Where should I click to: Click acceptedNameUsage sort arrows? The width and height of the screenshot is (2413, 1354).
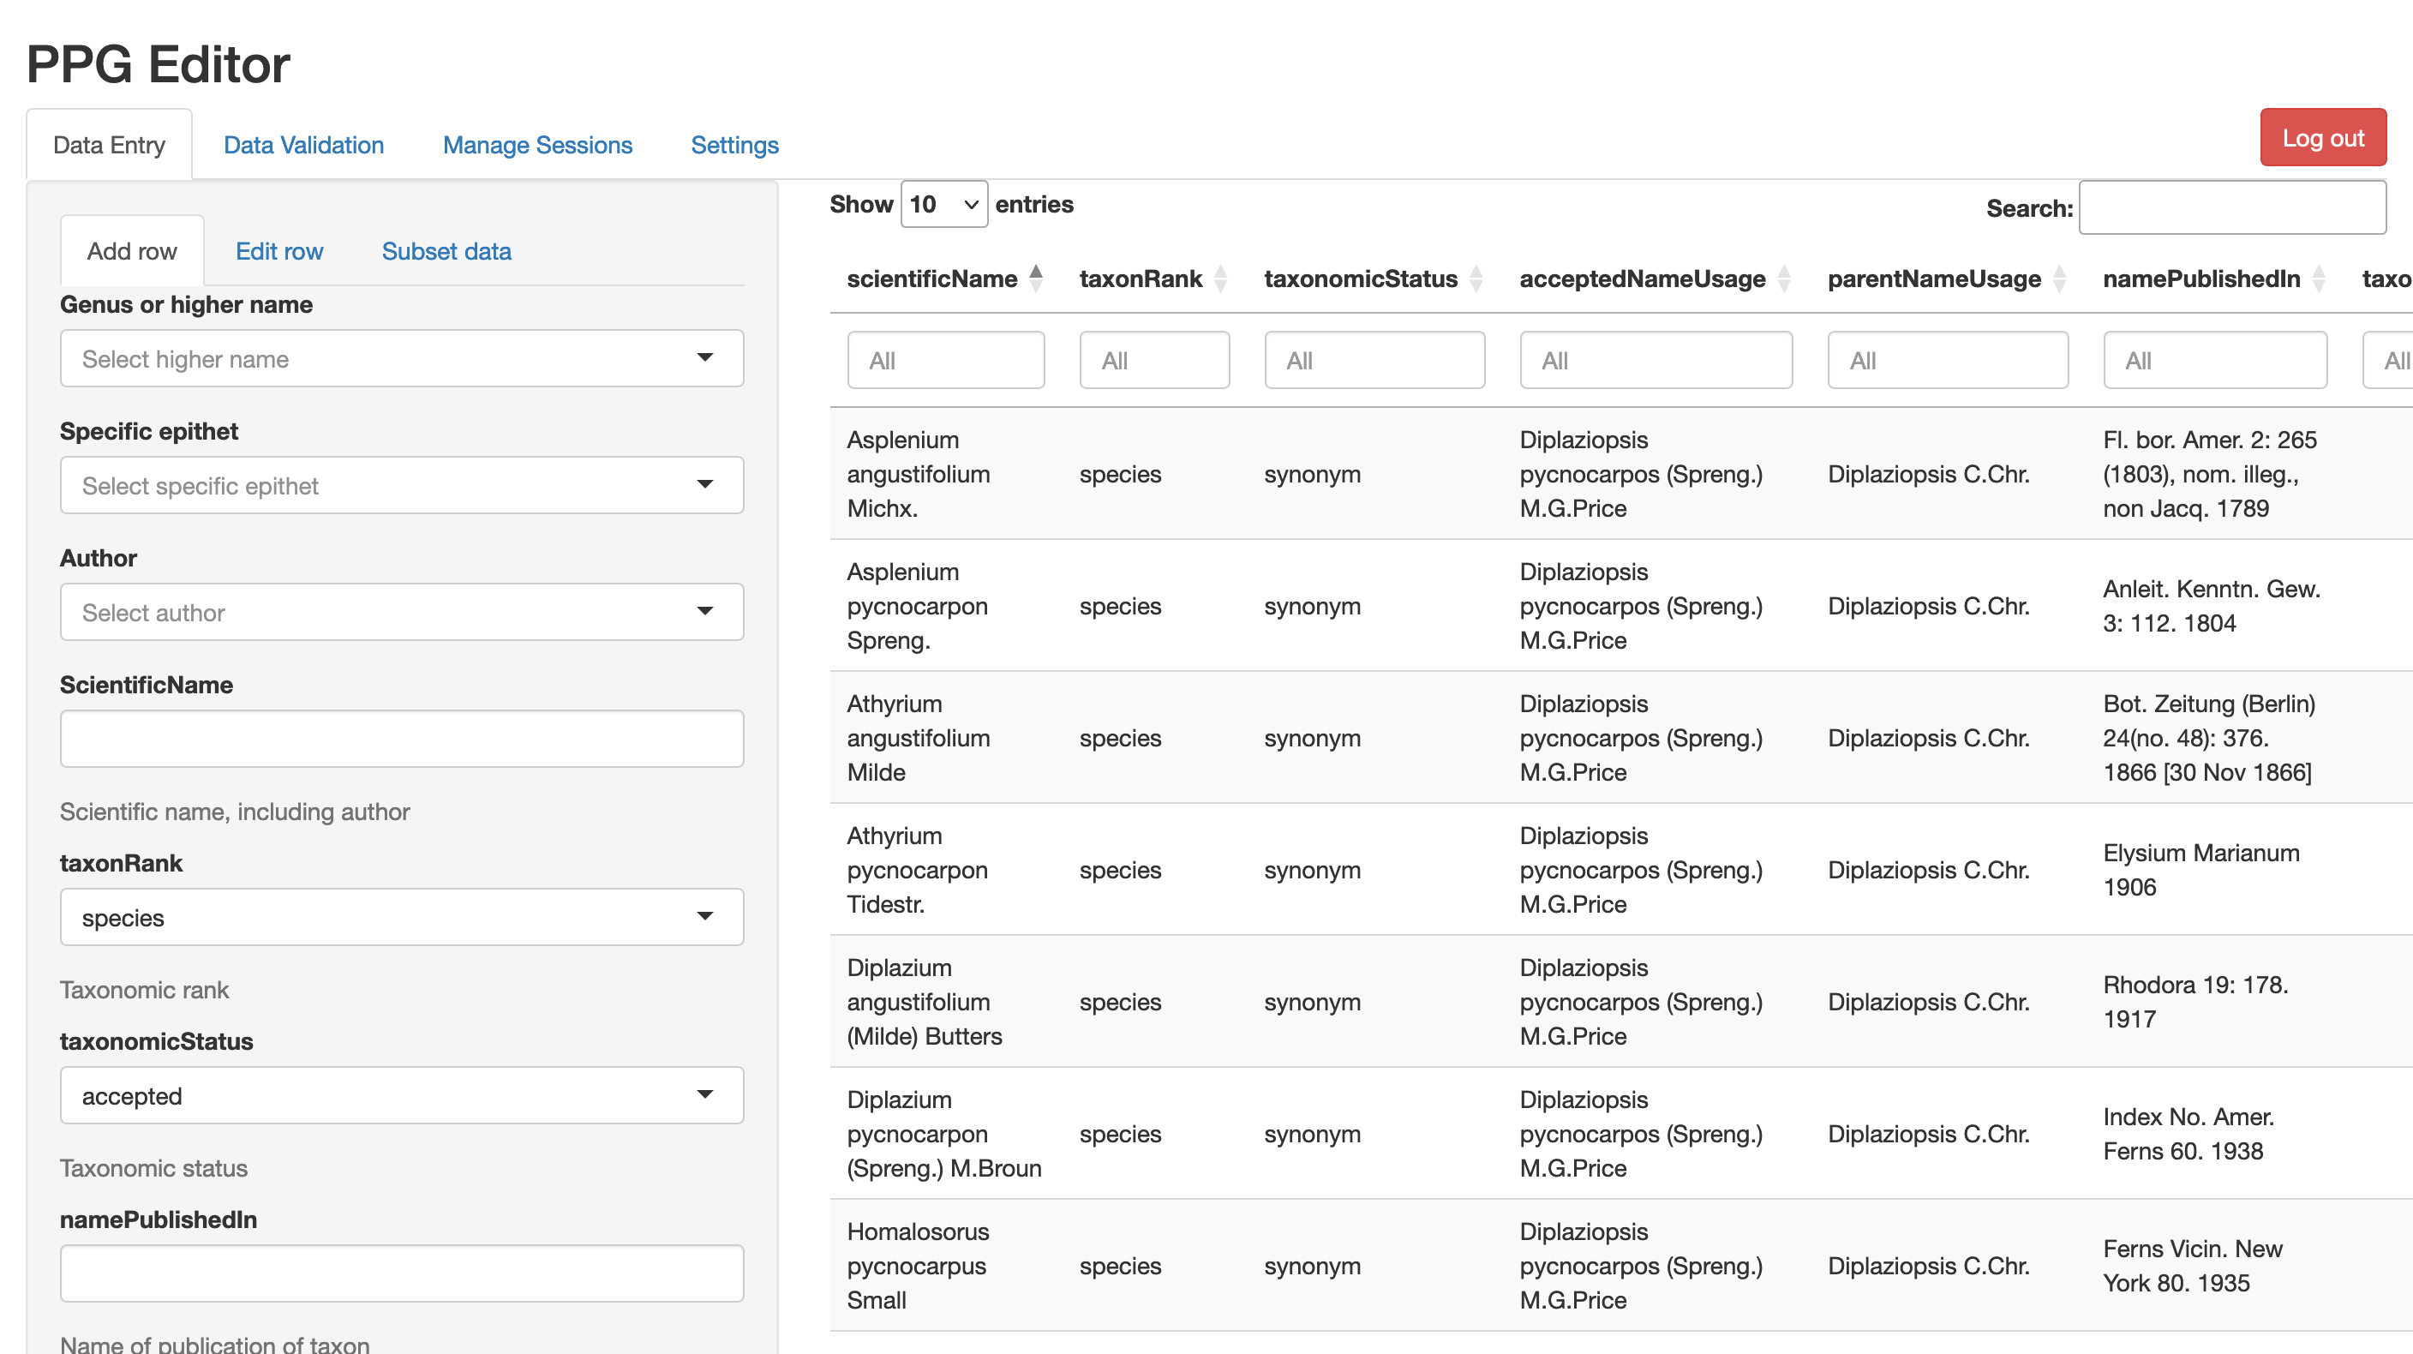tap(1783, 279)
